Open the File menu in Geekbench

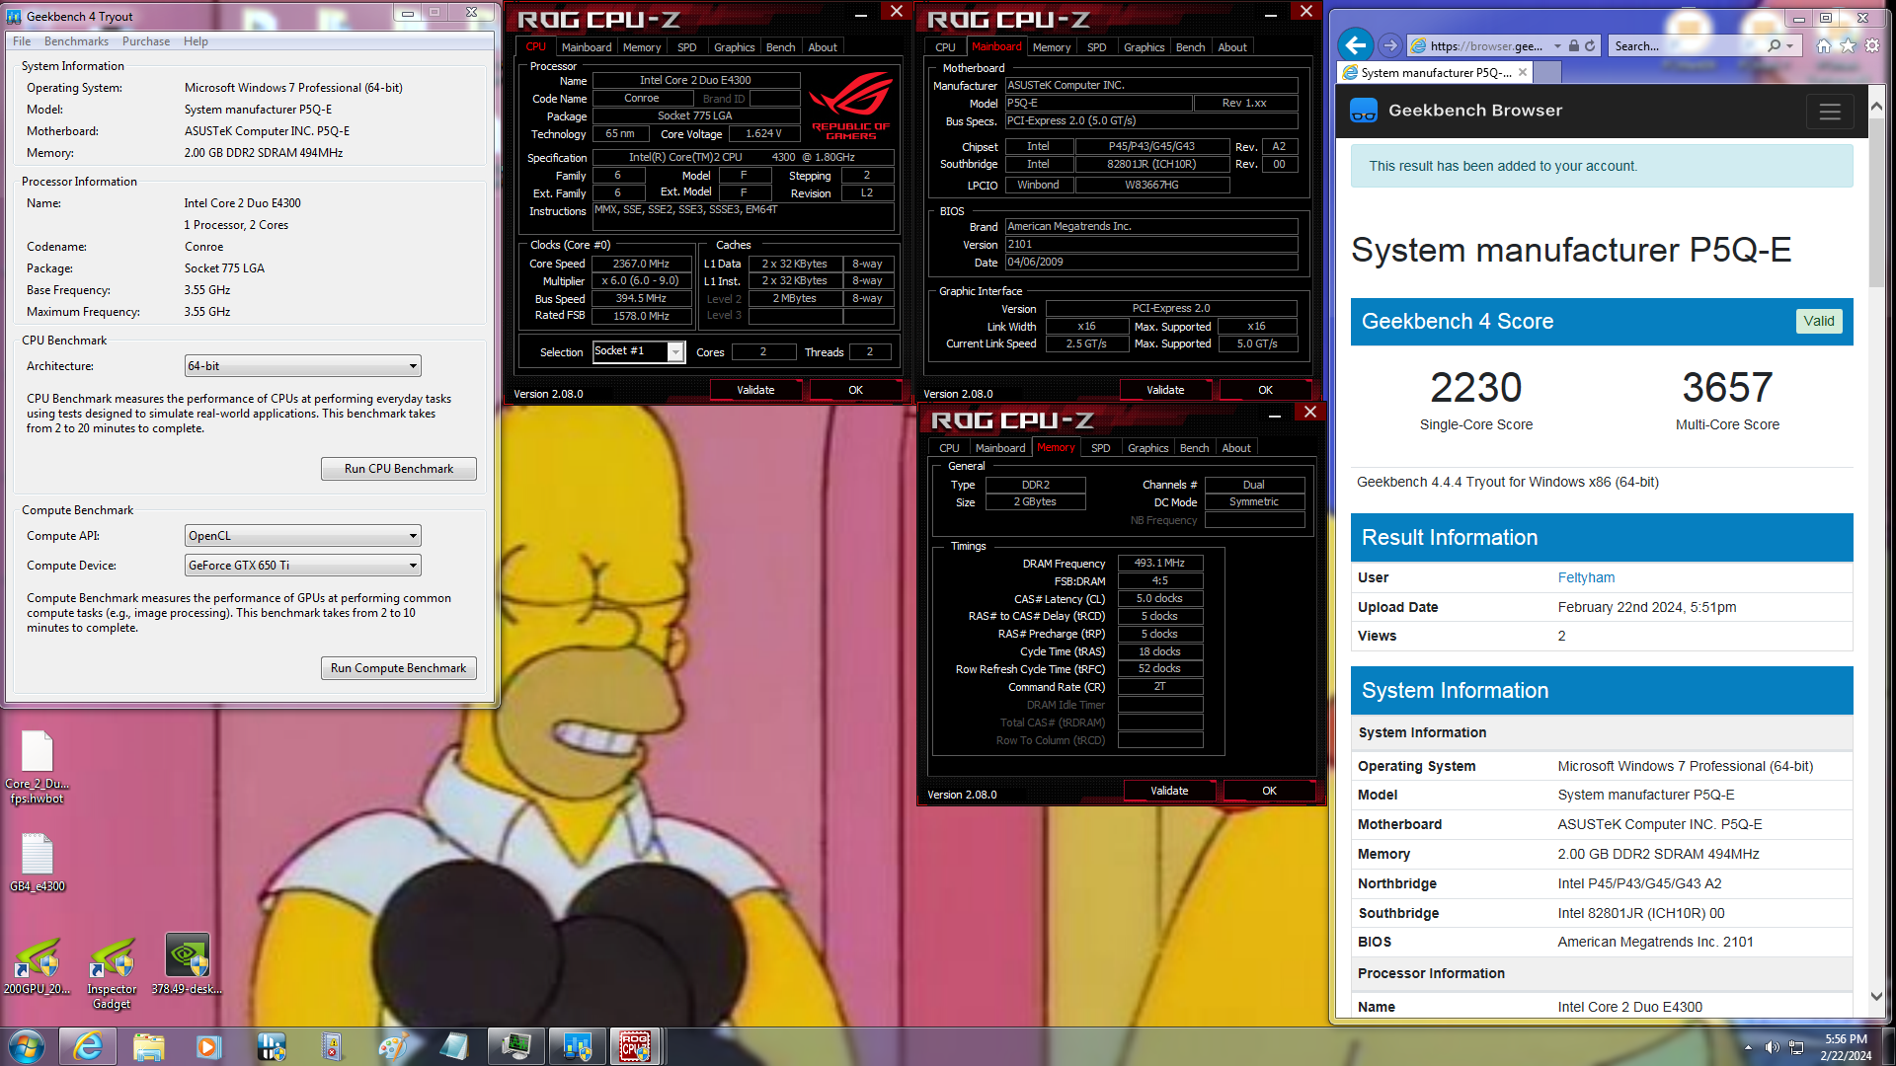[22, 41]
